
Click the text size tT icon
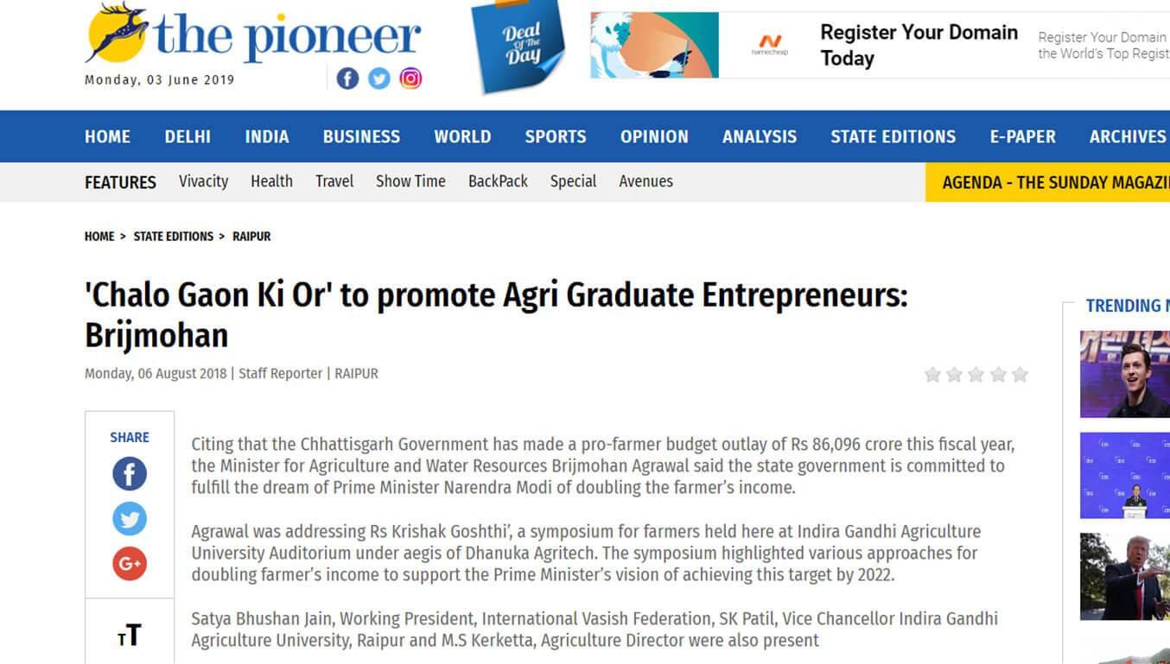(x=130, y=636)
